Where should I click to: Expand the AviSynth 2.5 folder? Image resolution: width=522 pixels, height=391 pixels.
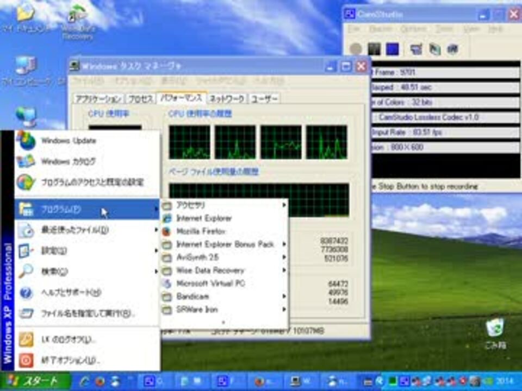224,257
